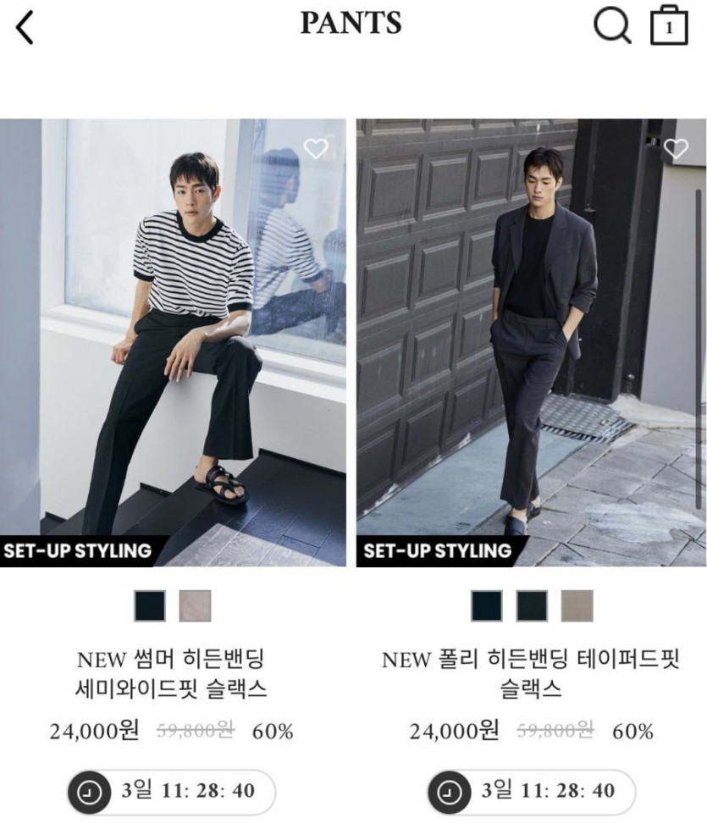Choose the beige swatch for the tapered slacks
This screenshot has width=707, height=840.
(577, 606)
